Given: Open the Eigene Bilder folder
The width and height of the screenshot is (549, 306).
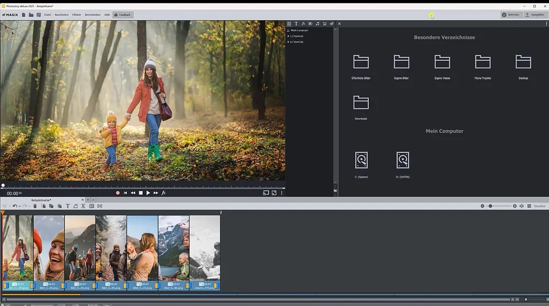Looking at the screenshot, I should point(401,62).
